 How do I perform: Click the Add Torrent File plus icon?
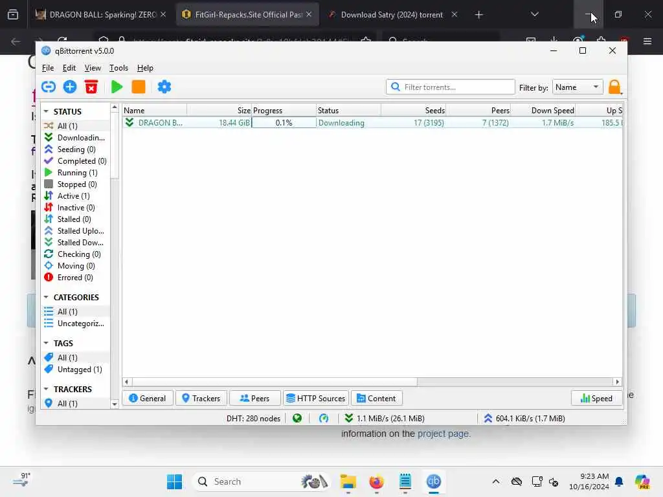click(x=70, y=87)
